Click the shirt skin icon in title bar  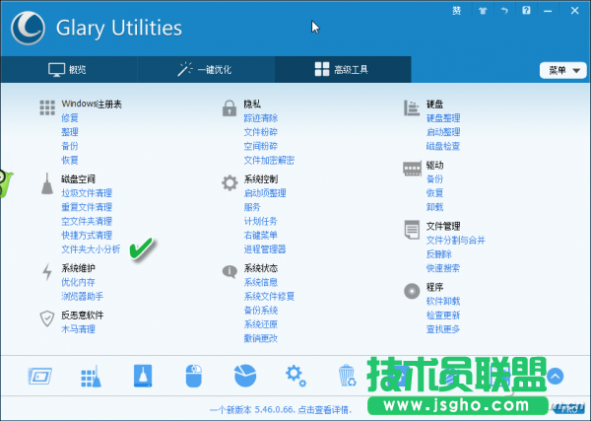482,12
